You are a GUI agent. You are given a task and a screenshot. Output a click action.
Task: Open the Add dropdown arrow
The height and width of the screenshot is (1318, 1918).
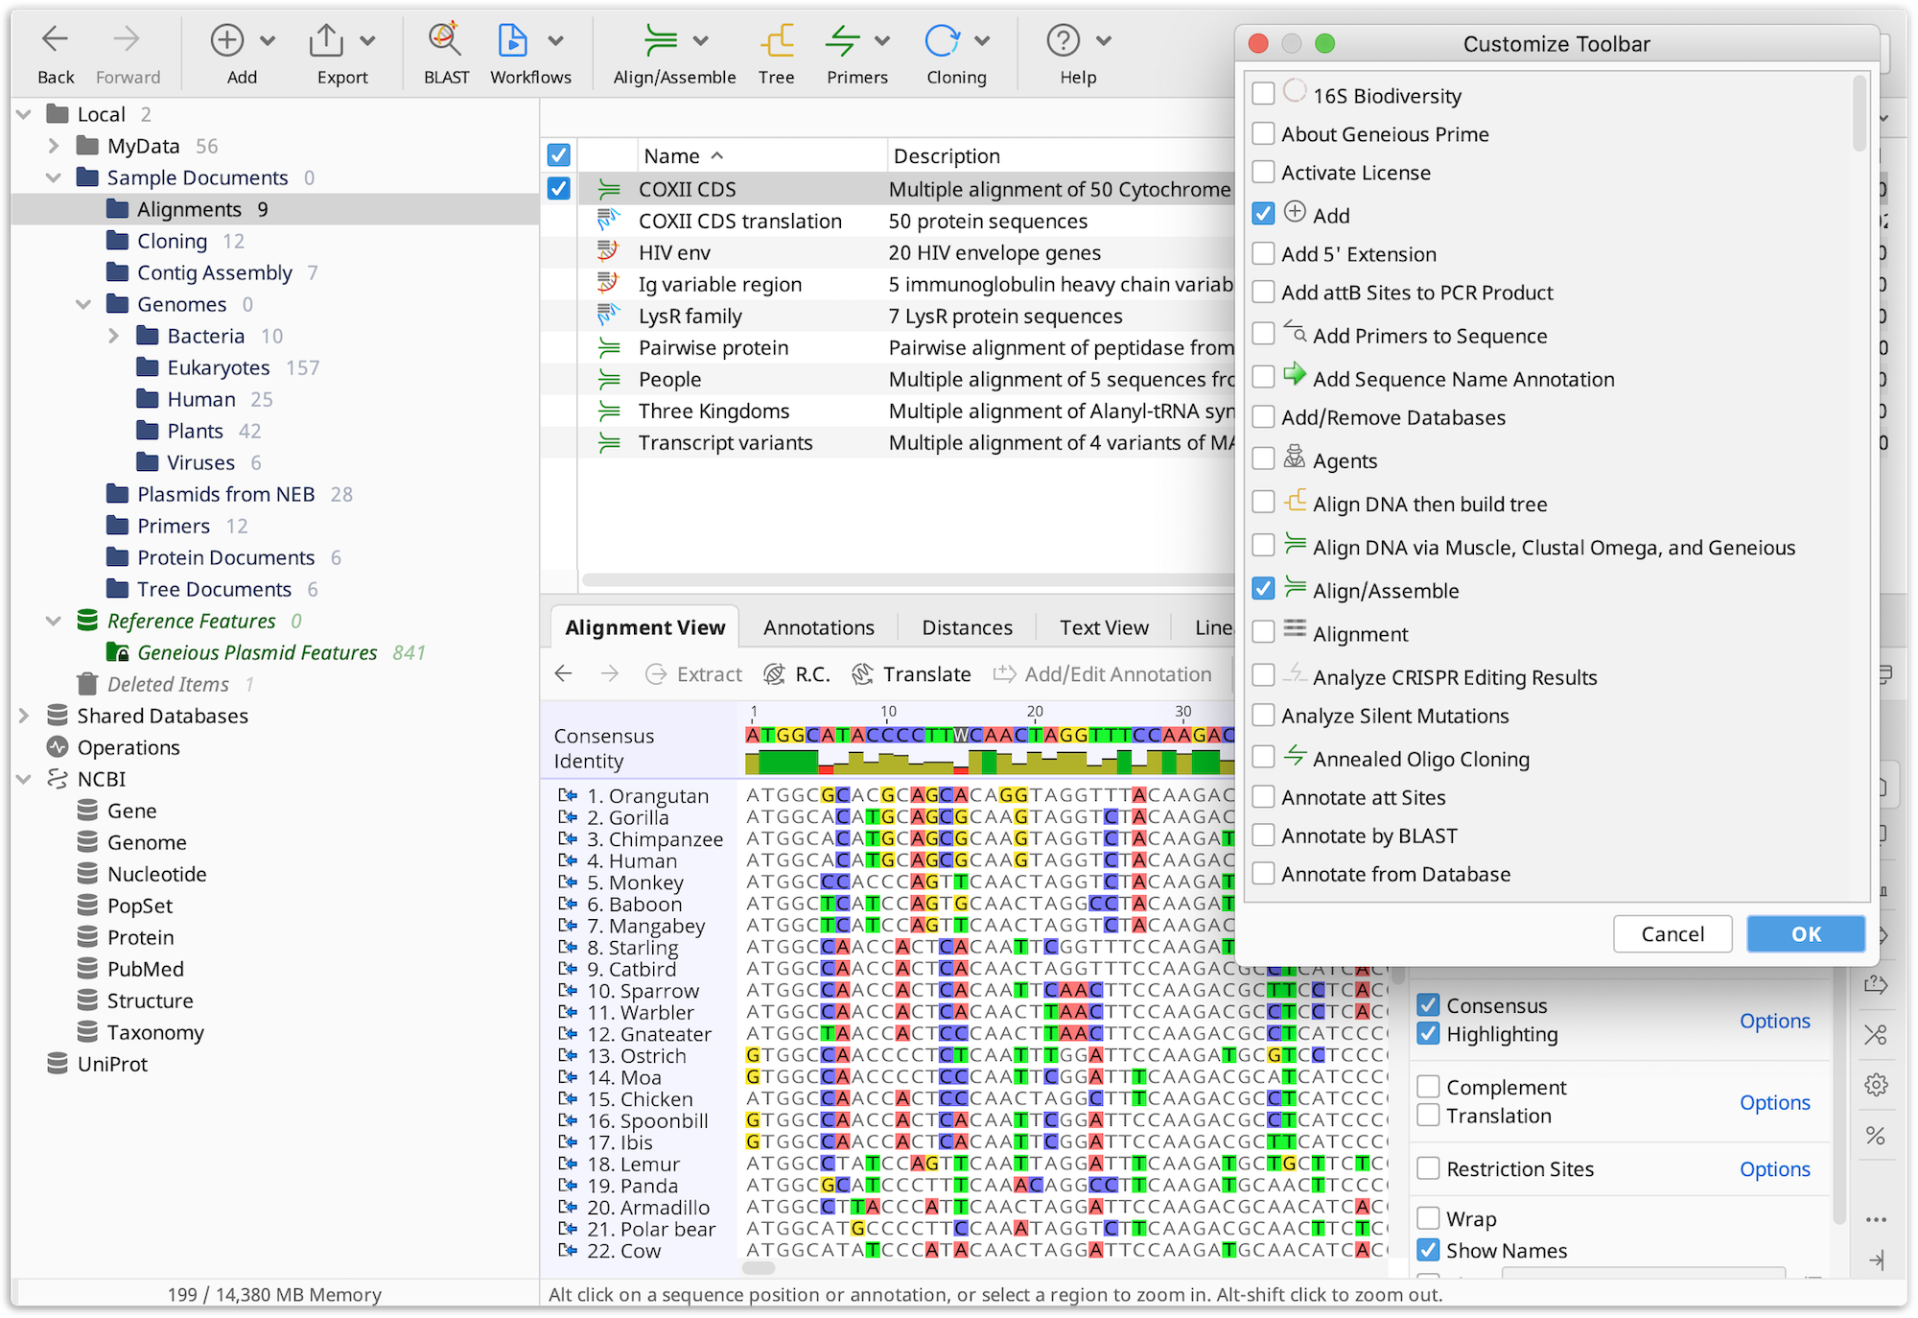(x=268, y=40)
